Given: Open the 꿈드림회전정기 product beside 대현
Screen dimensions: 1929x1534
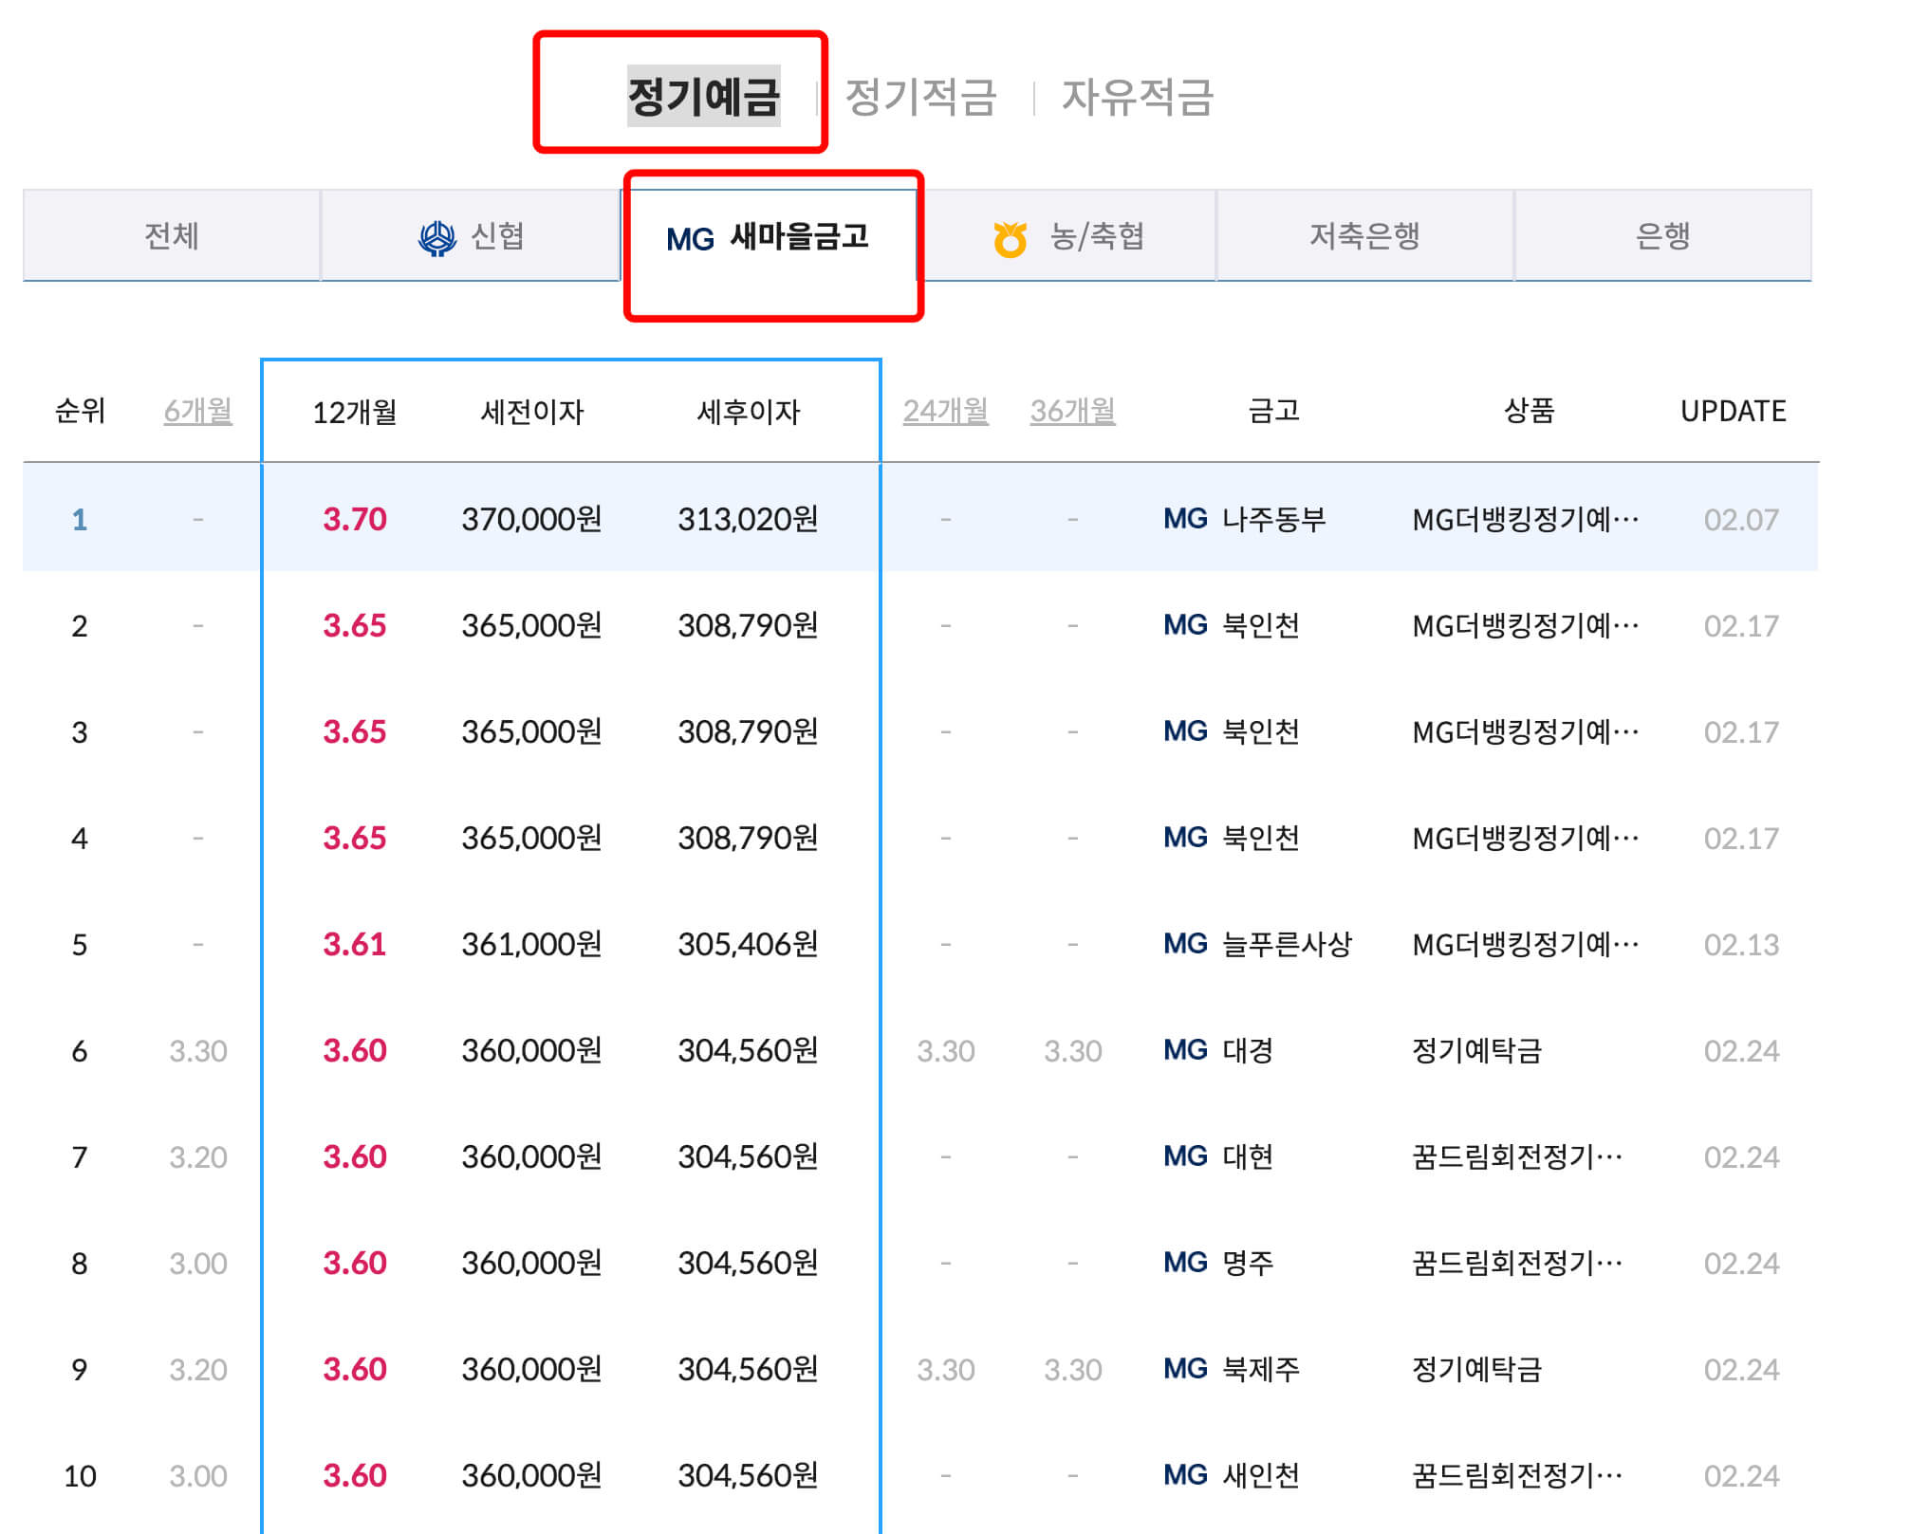Looking at the screenshot, I should tap(1518, 1156).
